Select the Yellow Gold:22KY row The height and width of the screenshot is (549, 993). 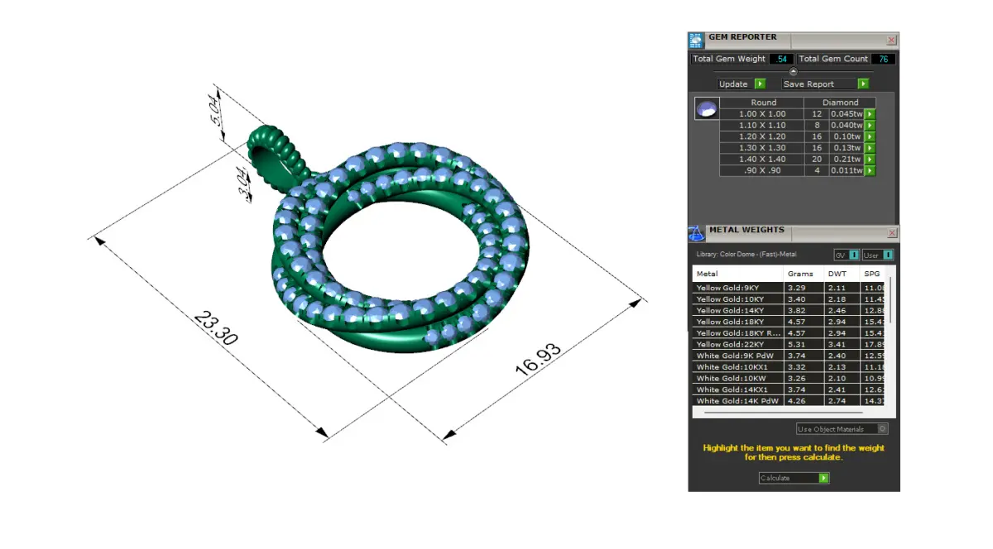(x=789, y=344)
